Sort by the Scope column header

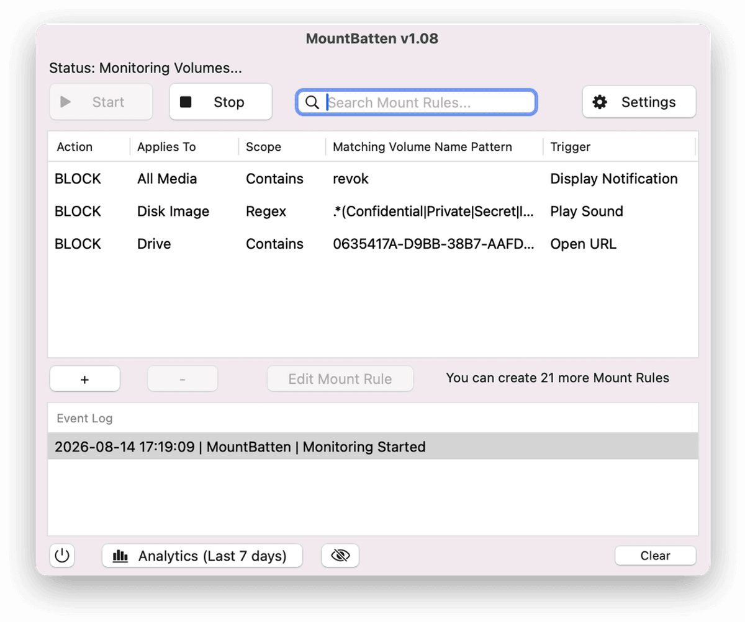[x=263, y=147]
